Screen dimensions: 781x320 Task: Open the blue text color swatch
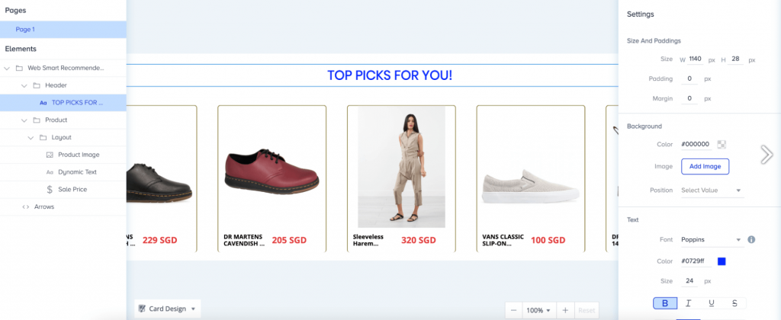[722, 262]
